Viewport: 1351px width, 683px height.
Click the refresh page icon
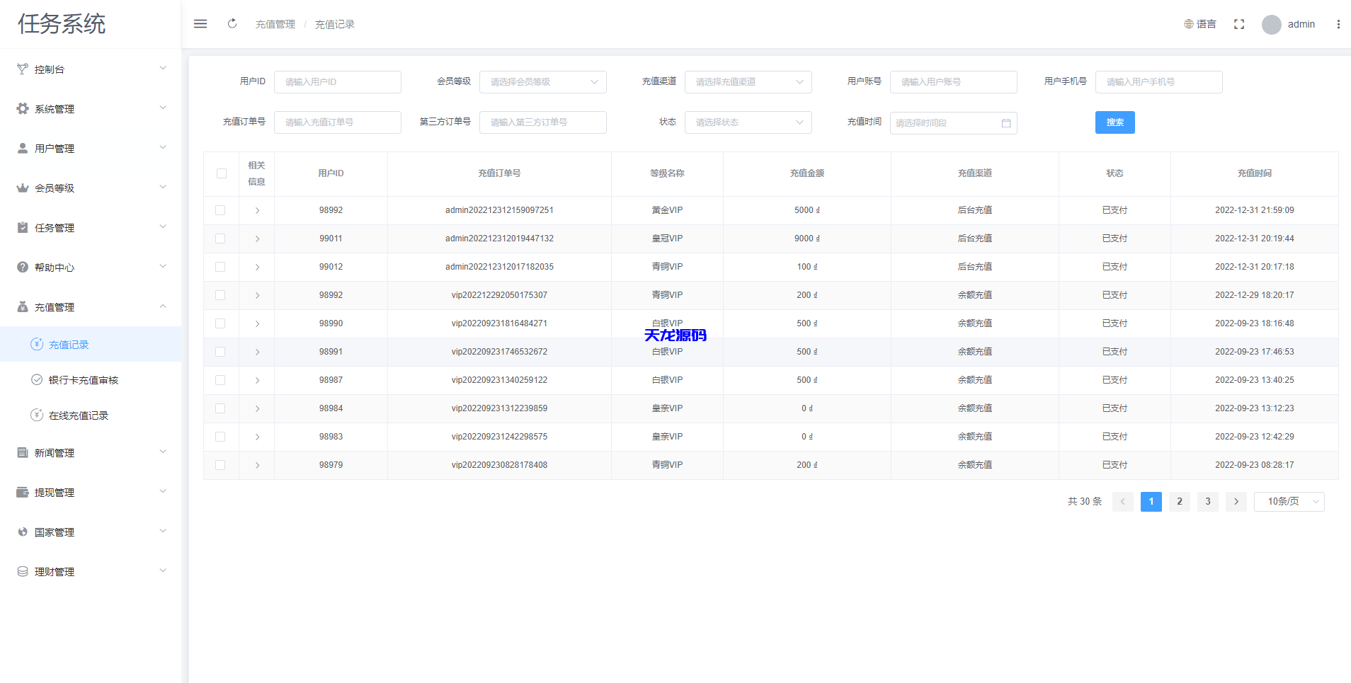(x=232, y=24)
